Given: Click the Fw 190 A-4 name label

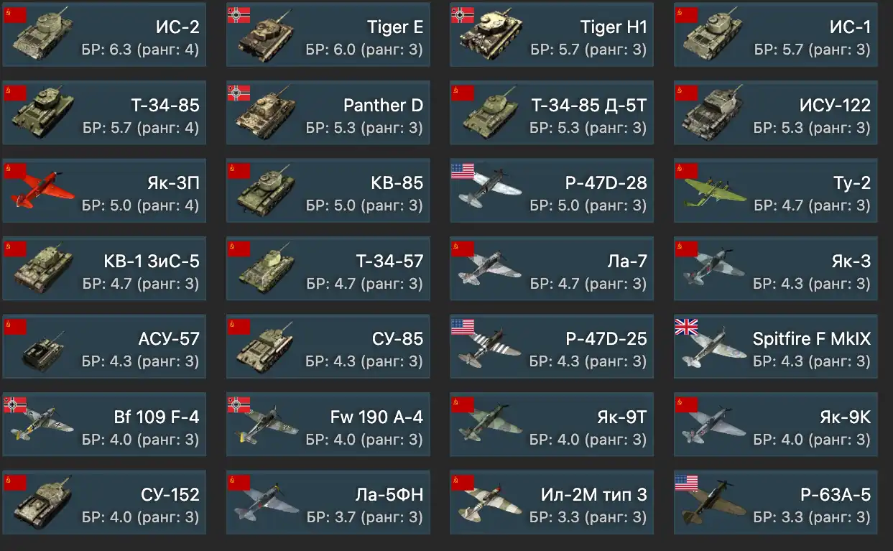Looking at the screenshot, I should coord(377,417).
